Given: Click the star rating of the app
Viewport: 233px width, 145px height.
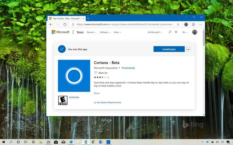Looking at the screenshot, I should (x=100, y=77).
